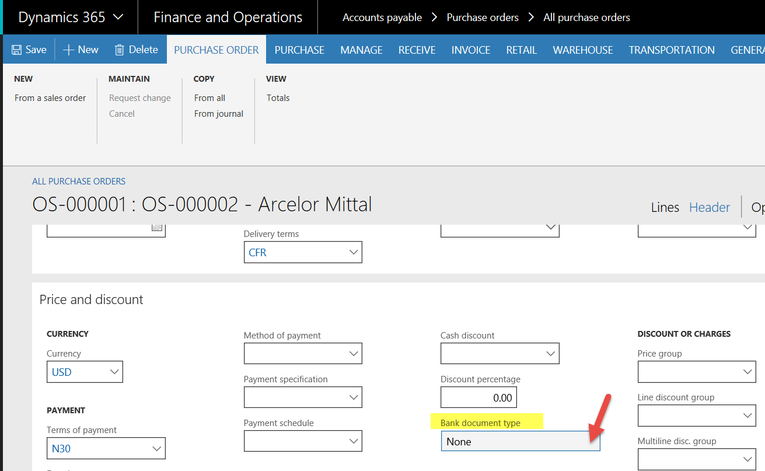Open the Terms of payment dropdown
The image size is (765, 471).
click(x=156, y=448)
